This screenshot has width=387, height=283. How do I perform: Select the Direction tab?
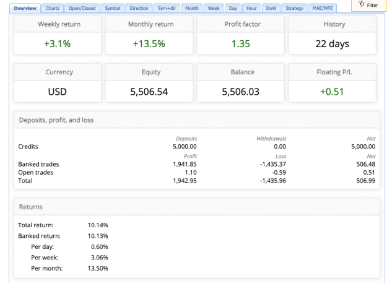pos(139,9)
